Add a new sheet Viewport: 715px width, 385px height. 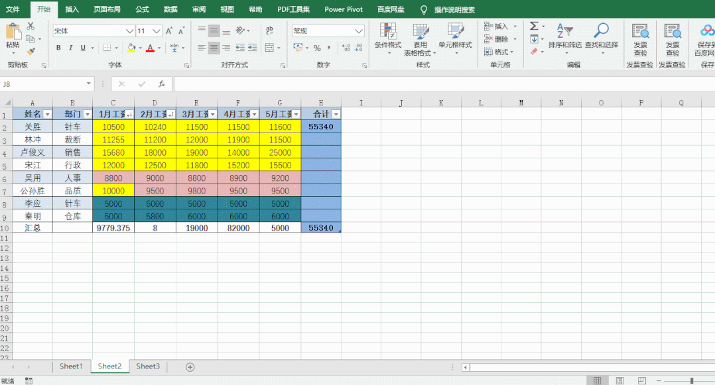(190, 366)
